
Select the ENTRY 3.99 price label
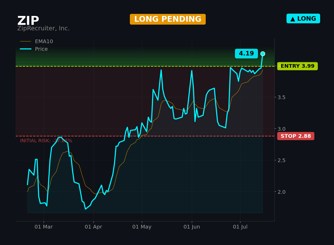point(297,66)
